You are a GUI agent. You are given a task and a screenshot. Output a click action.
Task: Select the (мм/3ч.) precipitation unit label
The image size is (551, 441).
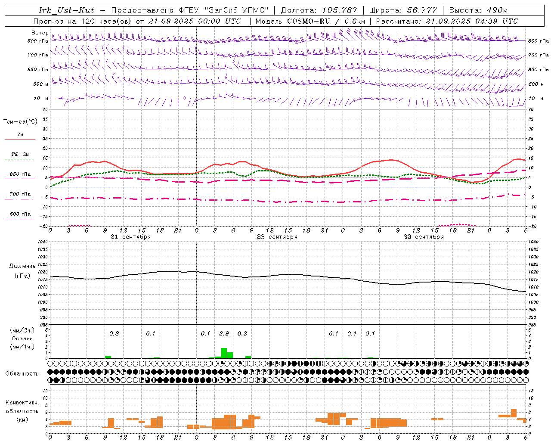pos(22,330)
